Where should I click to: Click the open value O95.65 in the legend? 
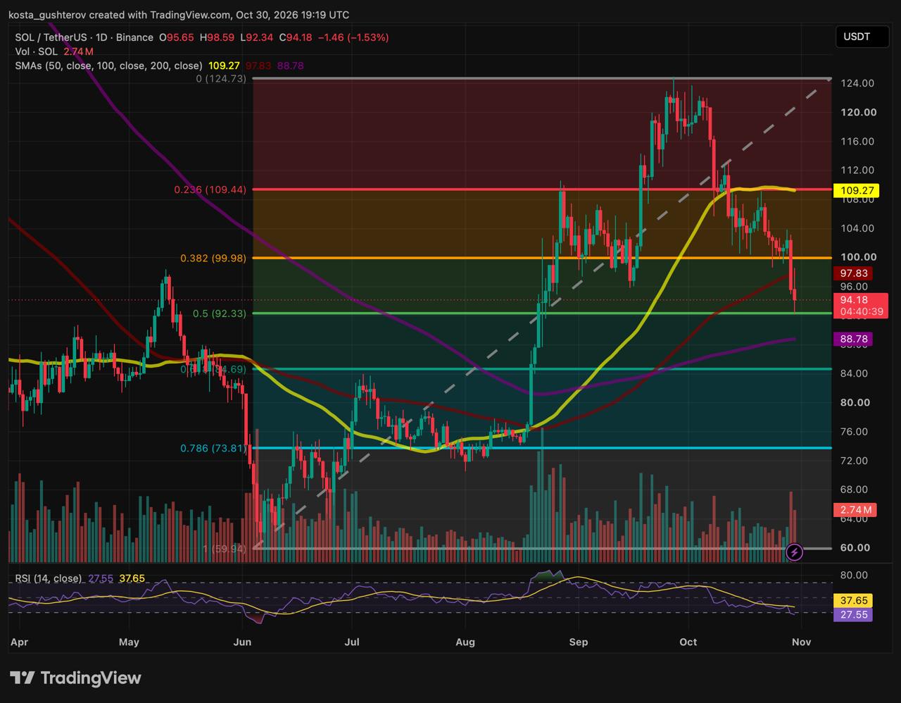click(178, 37)
